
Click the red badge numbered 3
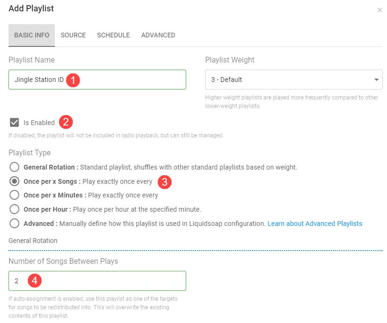[x=164, y=181]
